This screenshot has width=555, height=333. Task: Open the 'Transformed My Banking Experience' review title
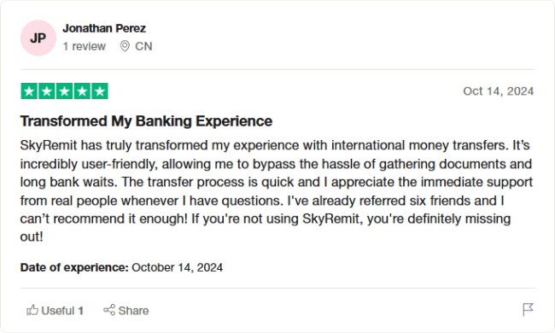(146, 121)
